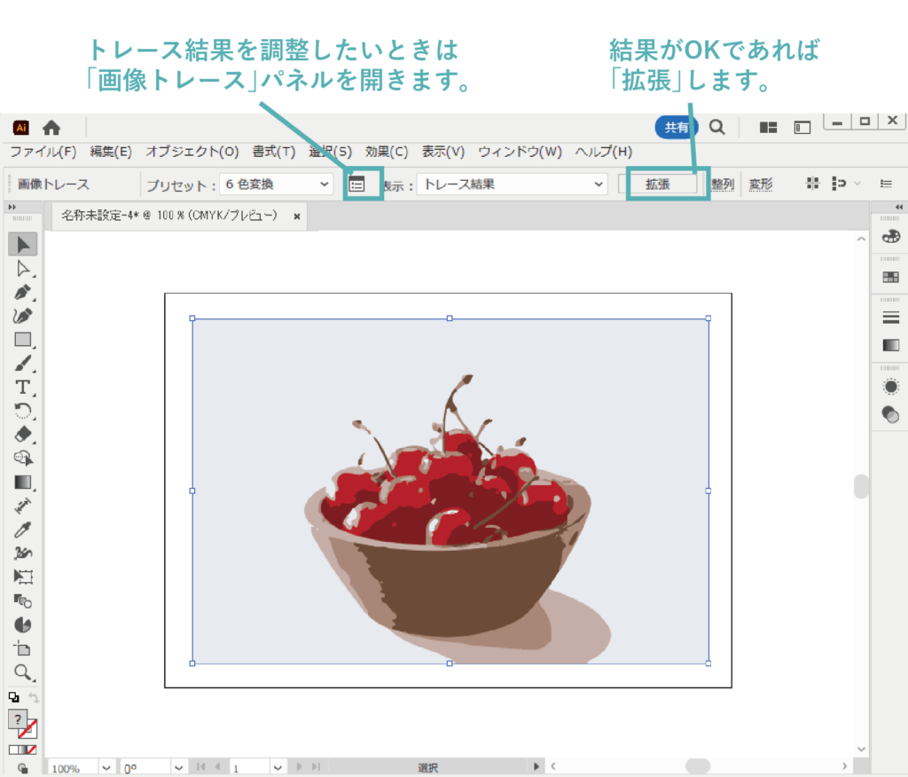Open the Gradient panel

tap(890, 344)
